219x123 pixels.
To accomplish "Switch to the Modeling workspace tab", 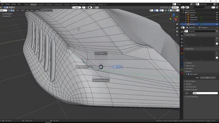I will [x=33, y=4].
